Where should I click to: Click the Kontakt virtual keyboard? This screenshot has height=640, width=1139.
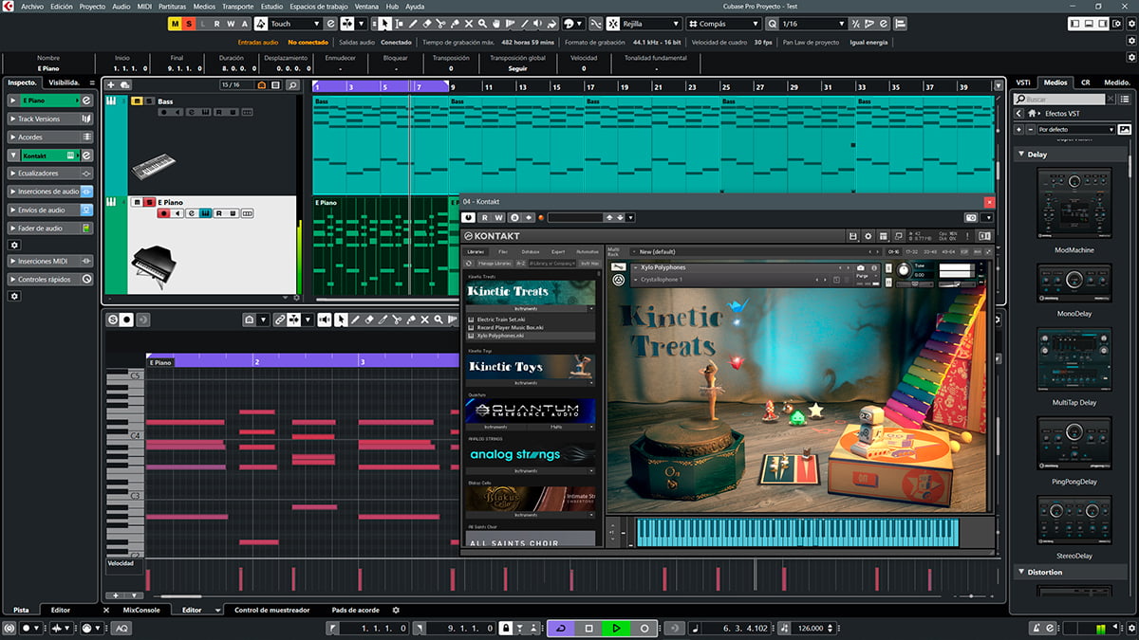(x=798, y=532)
